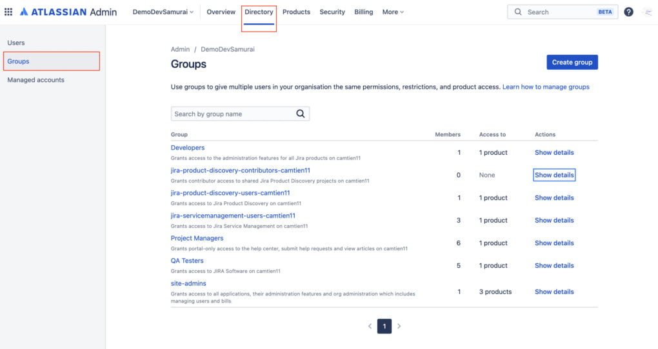Open jira-servicemanagement-users-camtien11 group
The height and width of the screenshot is (349, 658).
tap(233, 215)
